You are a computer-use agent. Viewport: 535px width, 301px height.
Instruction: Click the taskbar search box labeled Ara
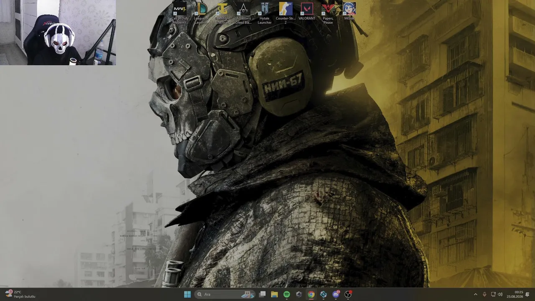225,294
